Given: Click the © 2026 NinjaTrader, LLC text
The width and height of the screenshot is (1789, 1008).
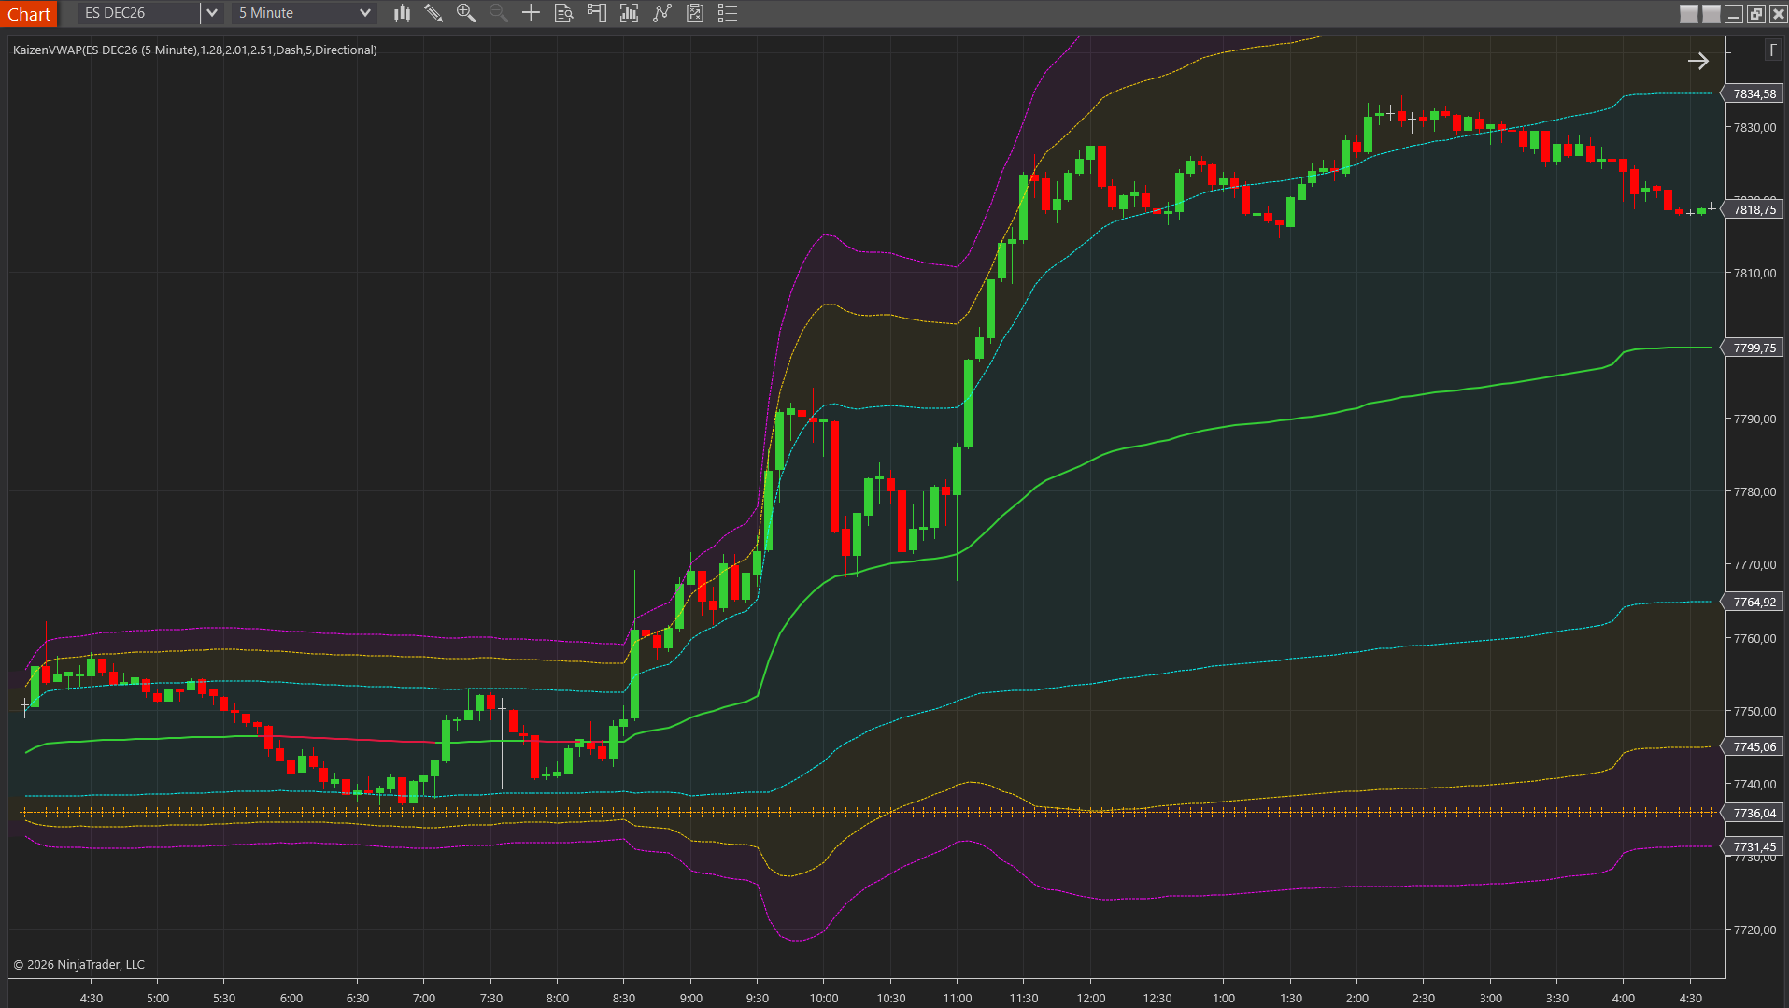Looking at the screenshot, I should click(x=79, y=964).
